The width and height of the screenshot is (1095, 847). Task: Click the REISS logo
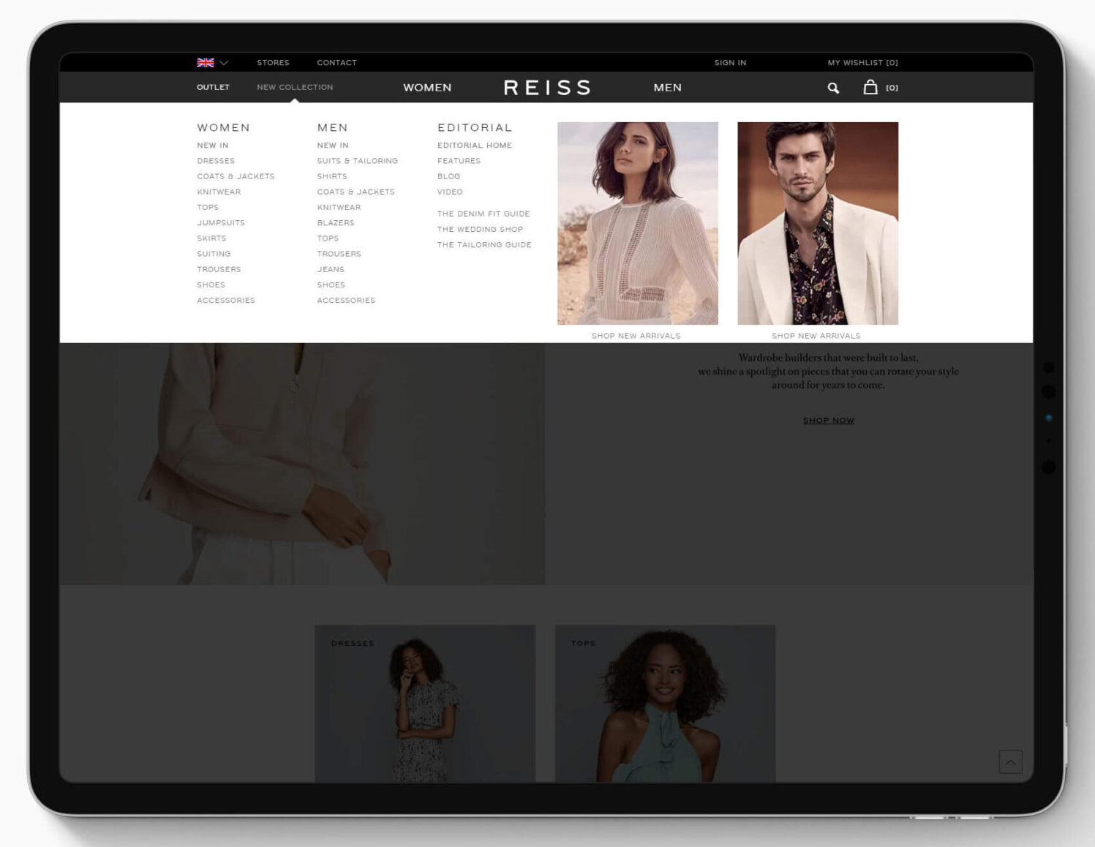[547, 88]
